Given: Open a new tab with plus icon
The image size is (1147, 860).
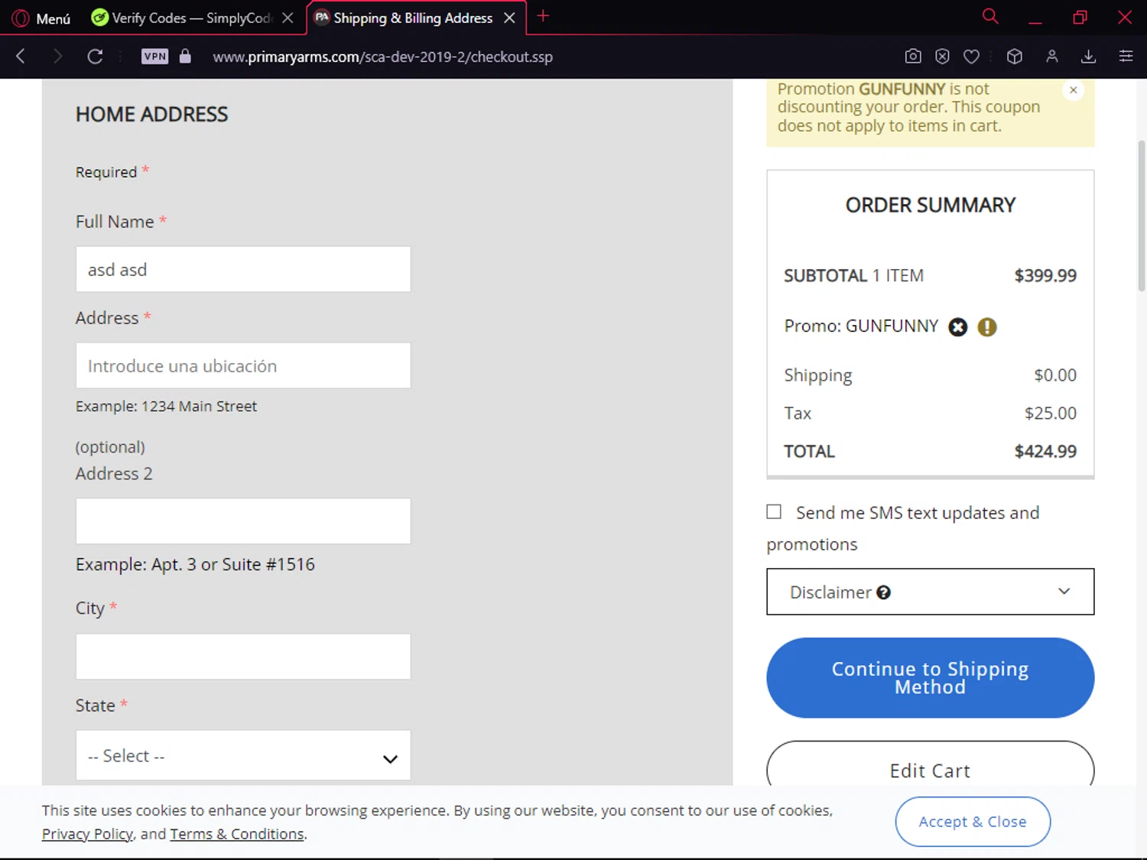Looking at the screenshot, I should [543, 16].
